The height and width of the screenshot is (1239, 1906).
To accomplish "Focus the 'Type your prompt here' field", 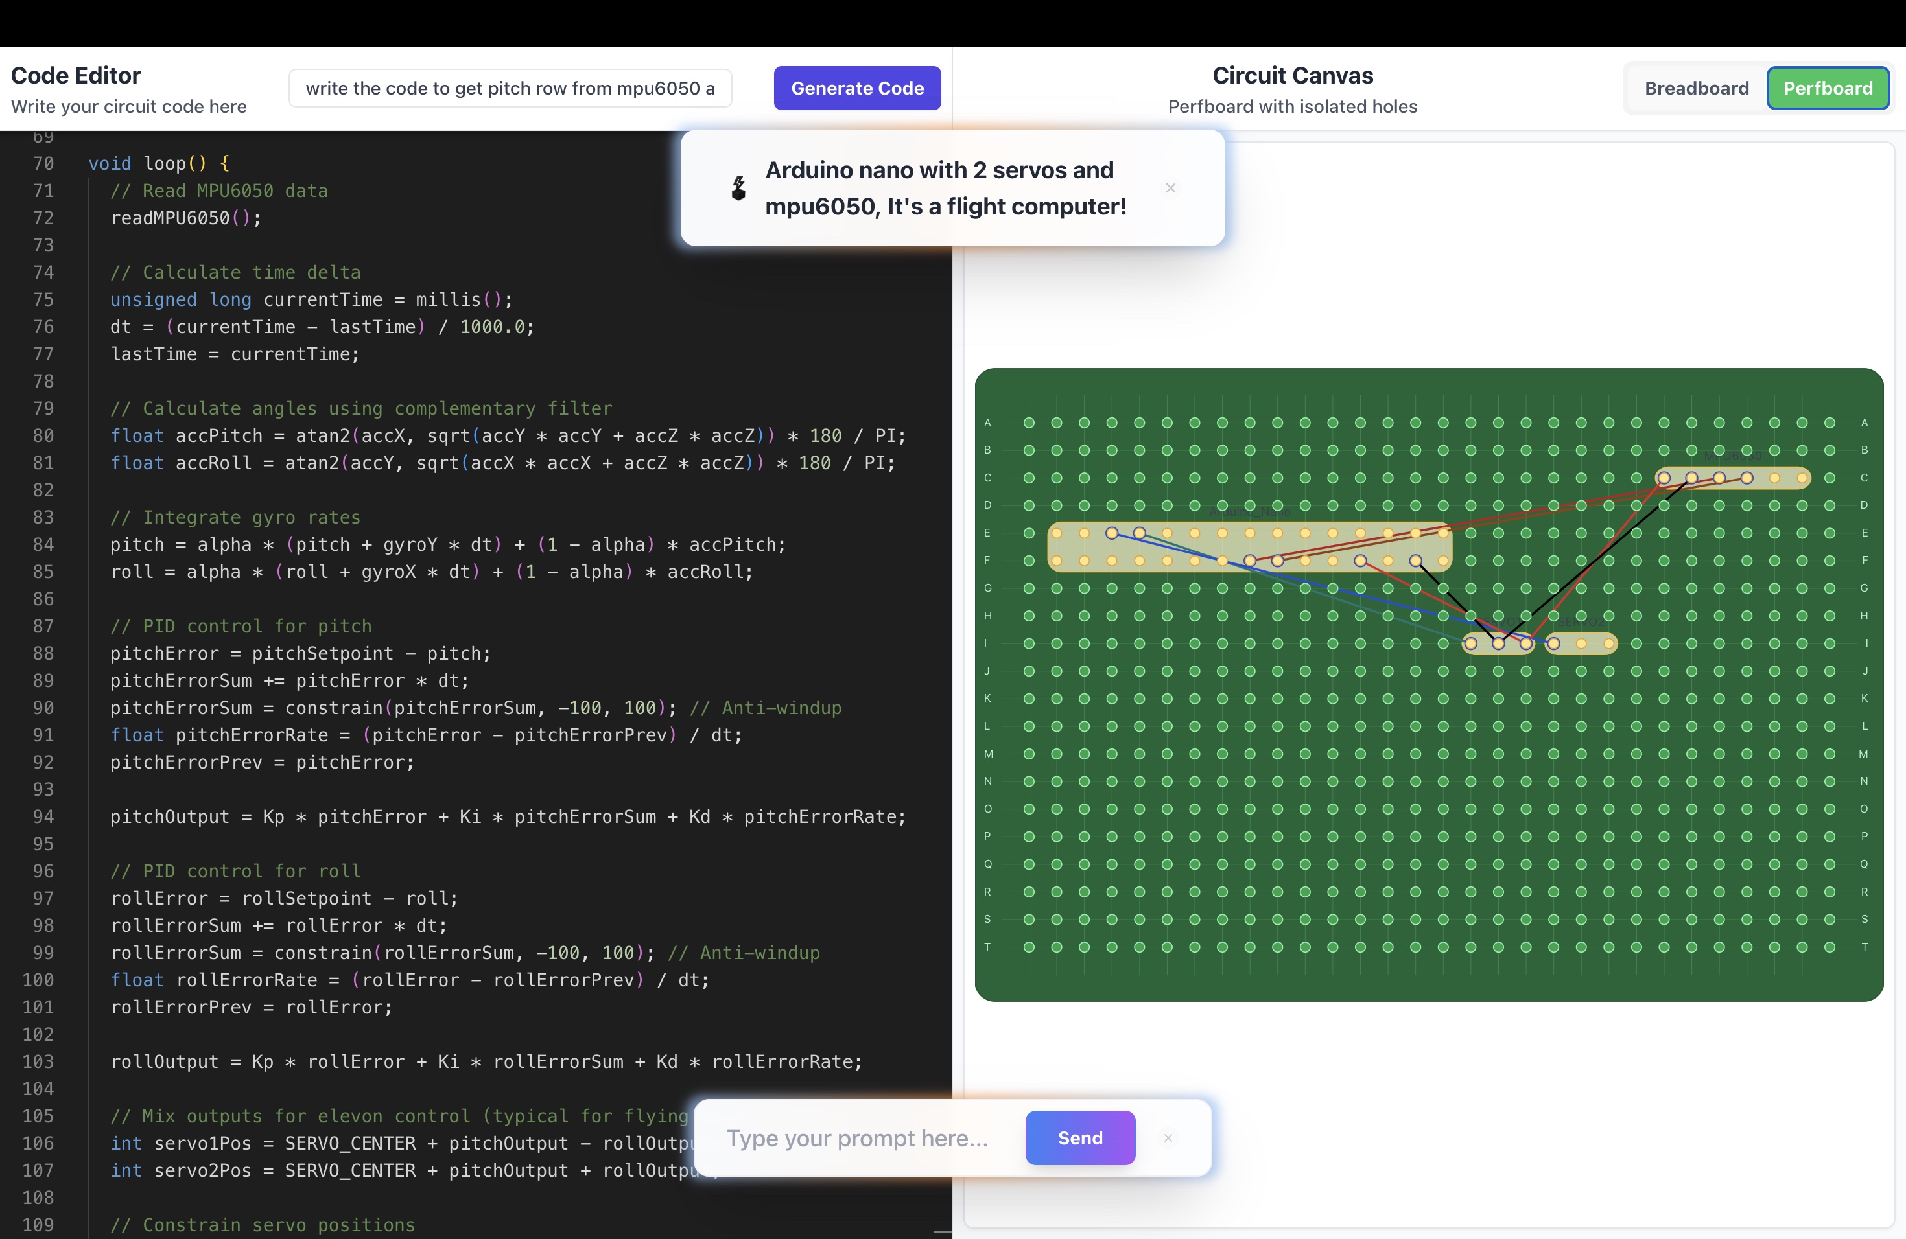I will (857, 1137).
